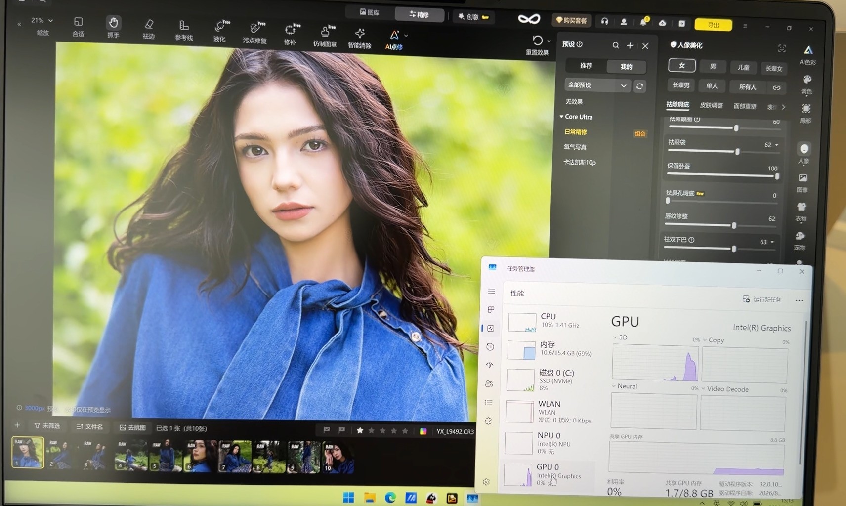The height and width of the screenshot is (506, 846).
Task: Select the 抓手 hand tool
Action: click(x=113, y=27)
